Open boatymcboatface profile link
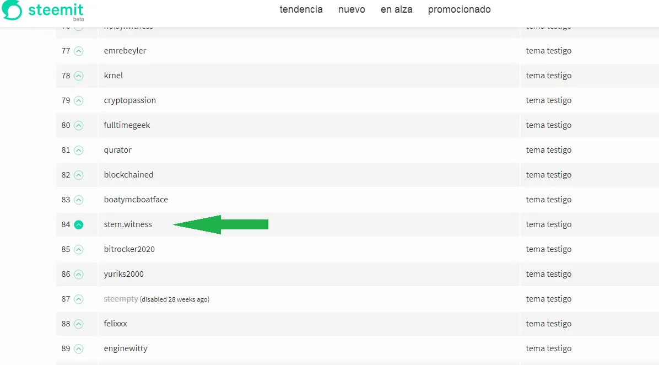This screenshot has width=659, height=365. pos(136,200)
